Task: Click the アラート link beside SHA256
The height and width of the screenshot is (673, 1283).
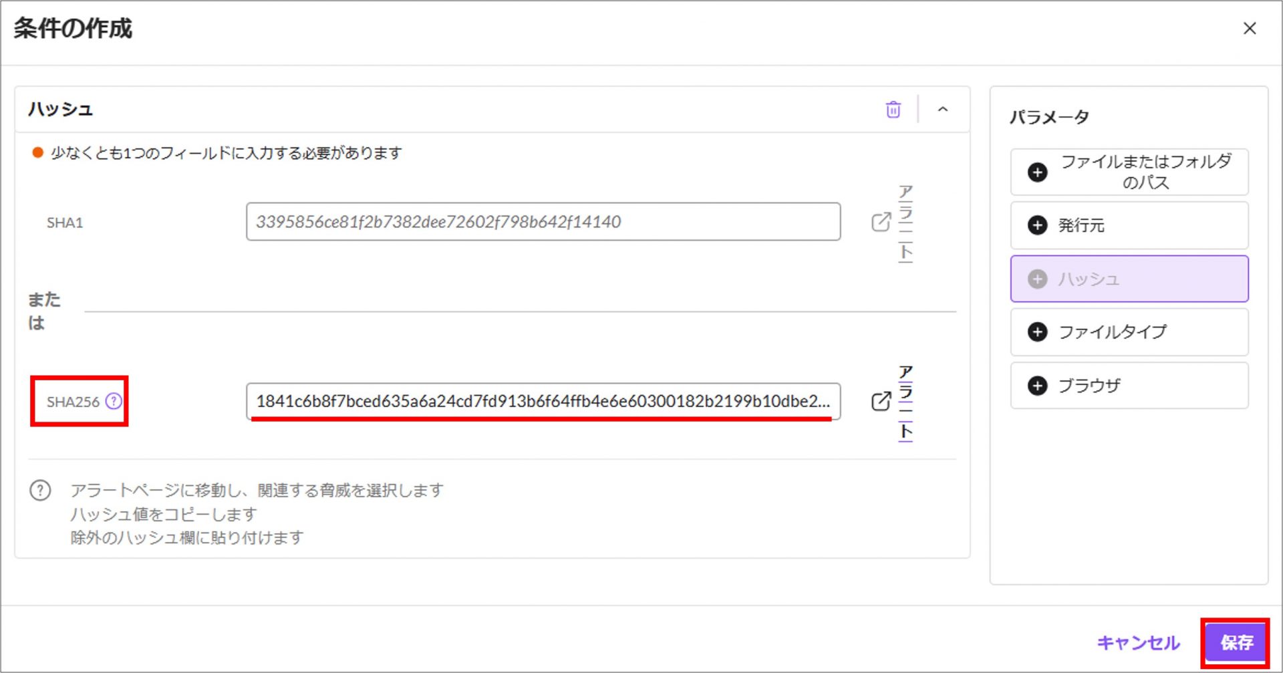Action: pyautogui.click(x=905, y=402)
